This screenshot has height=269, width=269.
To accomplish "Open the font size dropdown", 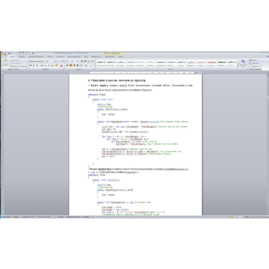I will point(50,61).
